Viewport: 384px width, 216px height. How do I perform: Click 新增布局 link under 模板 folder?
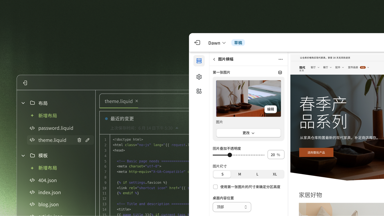coord(48,168)
